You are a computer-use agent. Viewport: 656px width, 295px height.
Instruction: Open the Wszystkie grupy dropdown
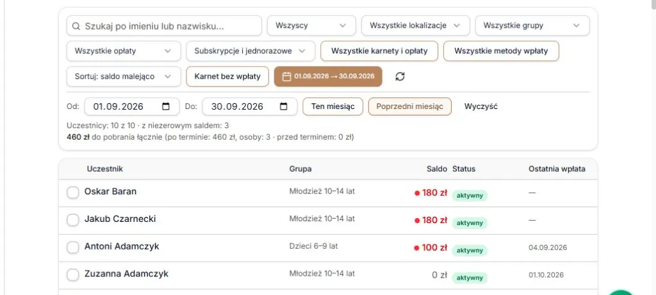[x=532, y=26]
